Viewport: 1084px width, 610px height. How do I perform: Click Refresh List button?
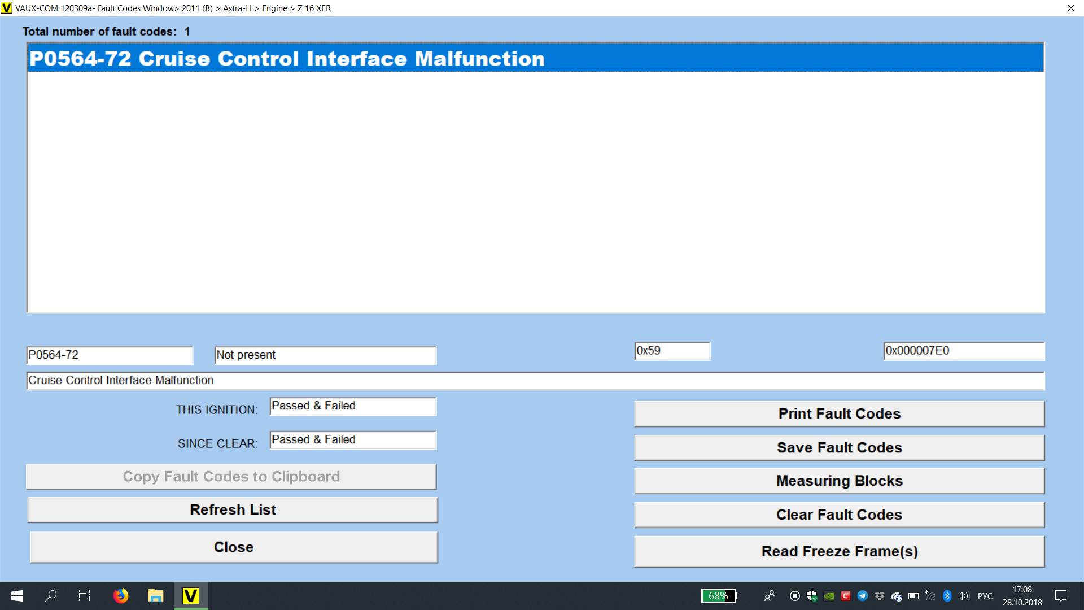pyautogui.click(x=233, y=509)
